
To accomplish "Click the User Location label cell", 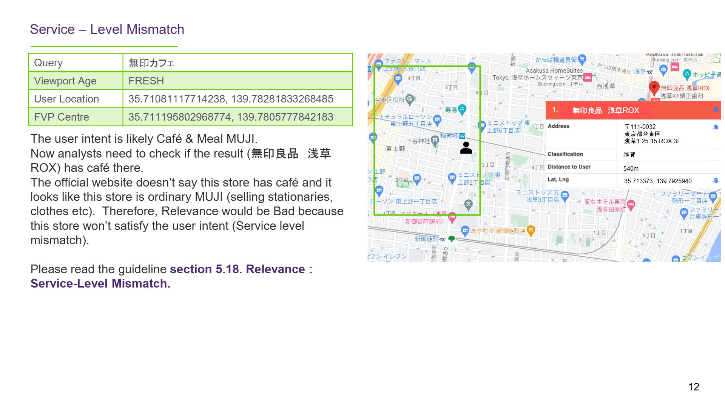I will coord(76,99).
